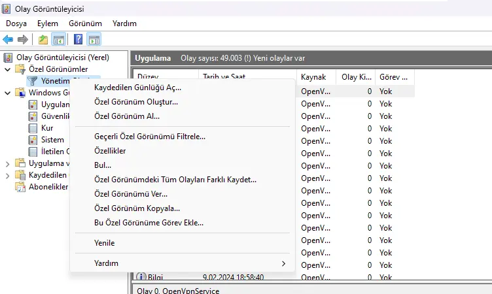Screen dimensions: 492x294
Task: Select Abonelikler in the tree
Action: (x=48, y=187)
